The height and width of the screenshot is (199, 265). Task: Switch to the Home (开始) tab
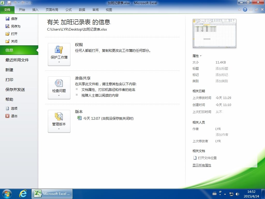[22, 10]
